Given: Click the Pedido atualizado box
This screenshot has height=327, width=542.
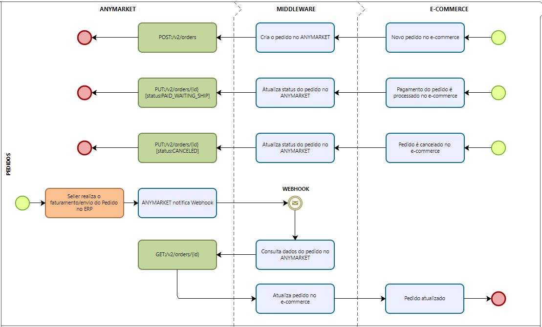Looking at the screenshot, I should 425,299.
